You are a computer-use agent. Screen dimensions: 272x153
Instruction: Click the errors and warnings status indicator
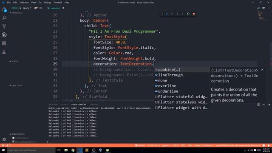click(x=6, y=145)
